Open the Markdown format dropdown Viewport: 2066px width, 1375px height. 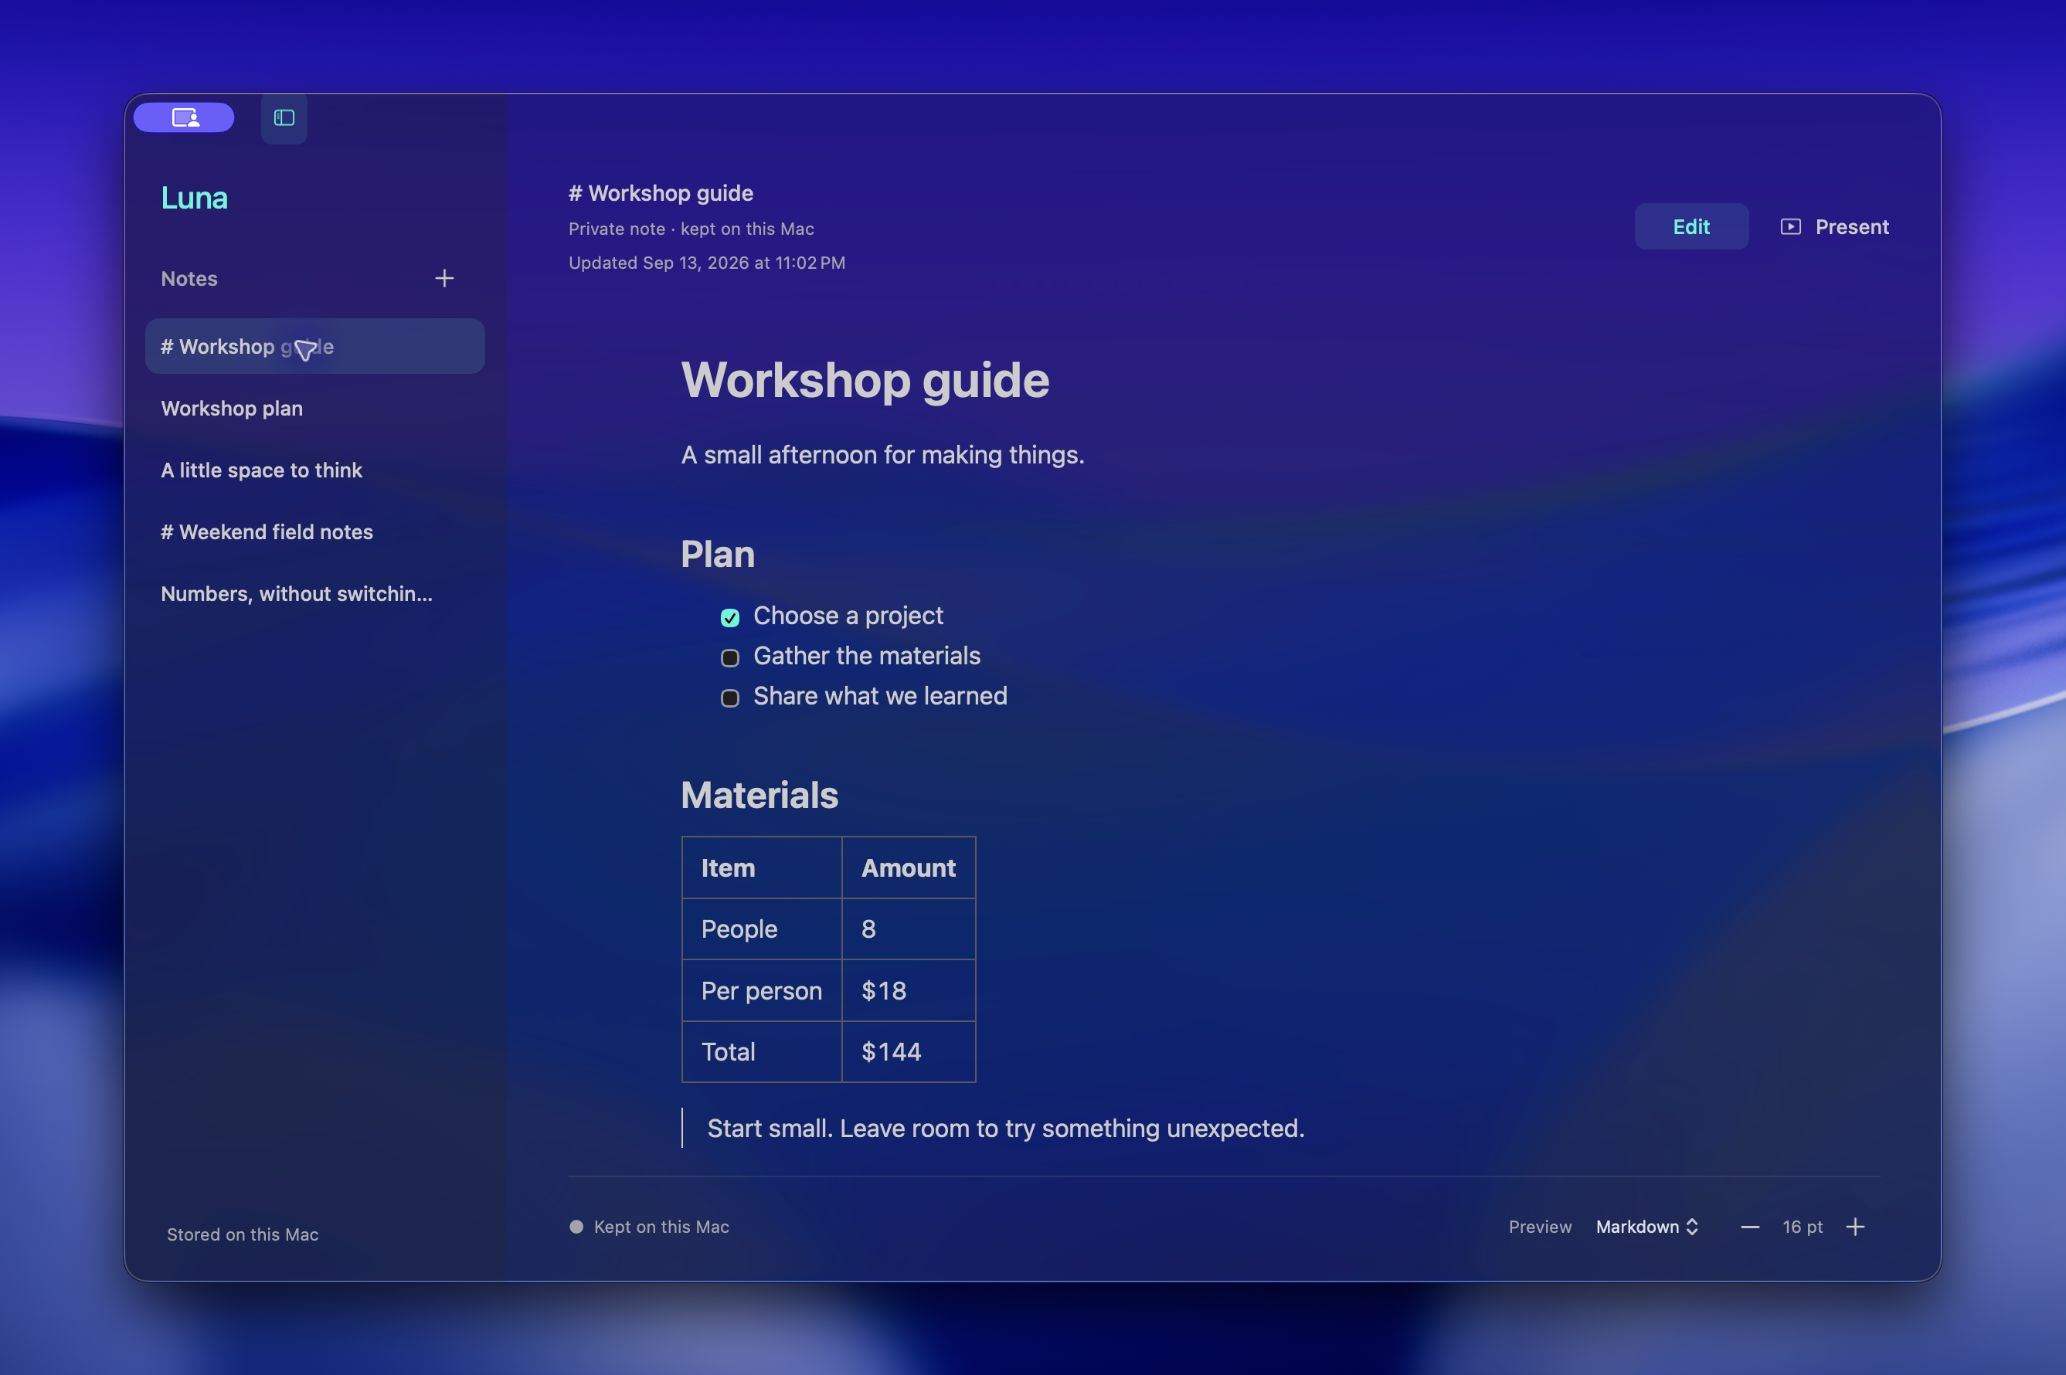(1646, 1227)
